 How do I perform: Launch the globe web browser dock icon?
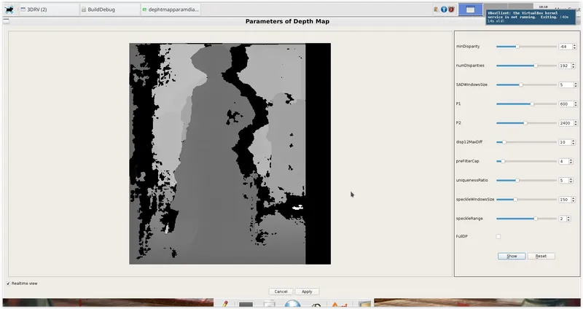[293, 304]
